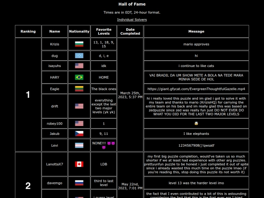Click the Message column header
264x198 pixels.
pyautogui.click(x=197, y=31)
